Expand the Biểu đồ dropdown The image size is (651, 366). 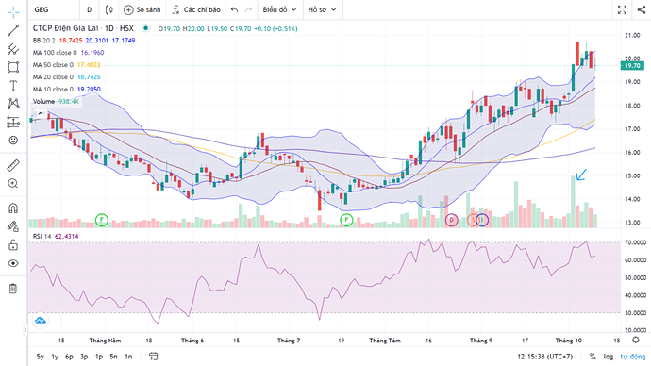pyautogui.click(x=280, y=9)
